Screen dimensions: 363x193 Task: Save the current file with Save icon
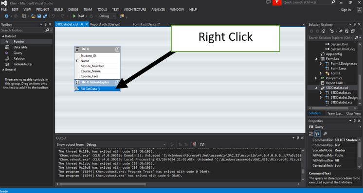pos(39,16)
